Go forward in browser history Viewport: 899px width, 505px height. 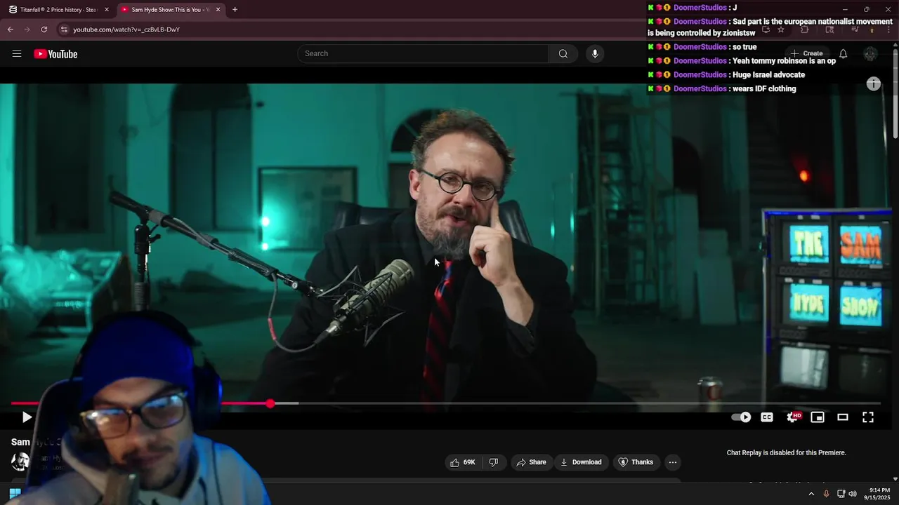click(x=27, y=29)
